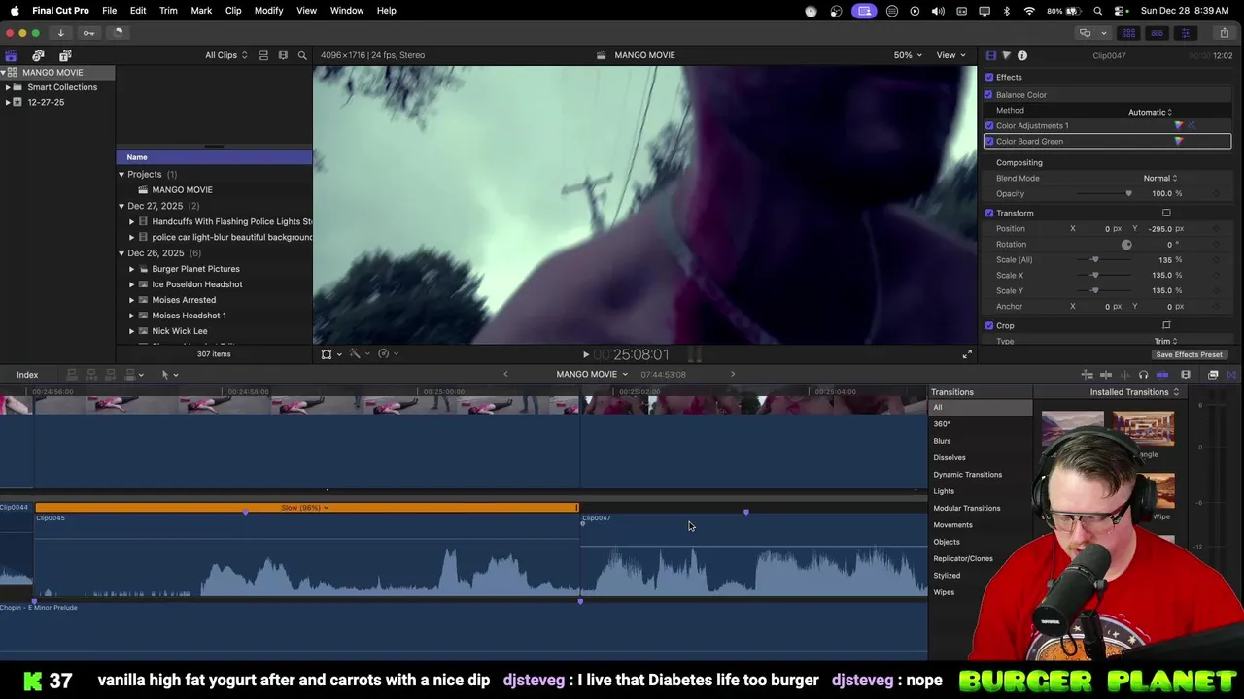
Task: Show the Libraries sidebar clapper icon
Action: [x=11, y=55]
